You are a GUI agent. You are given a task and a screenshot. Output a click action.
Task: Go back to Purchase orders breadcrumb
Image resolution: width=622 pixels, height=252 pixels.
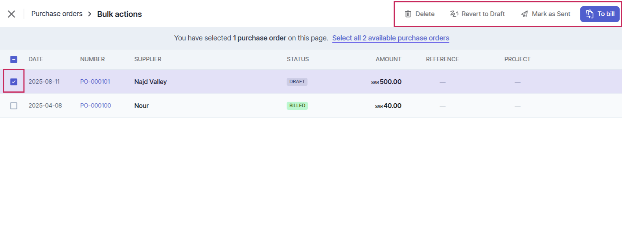[x=57, y=14]
